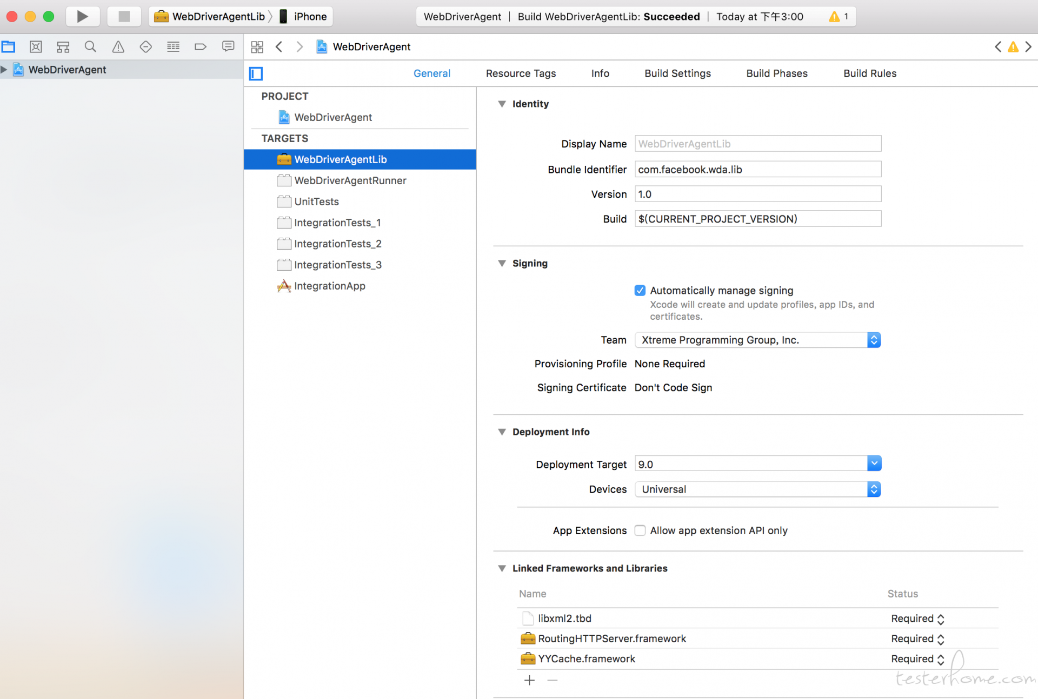This screenshot has width=1038, height=699.
Task: Click the Status column header
Action: click(x=902, y=594)
